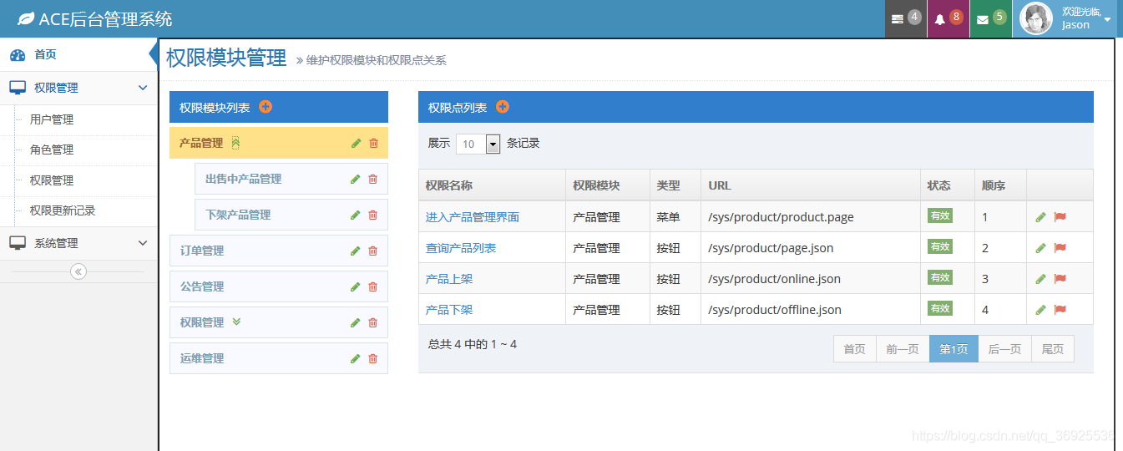This screenshot has height=451, width=1123.
Task: Click the flag icon for 进入产品管理界面
Action: click(1060, 217)
